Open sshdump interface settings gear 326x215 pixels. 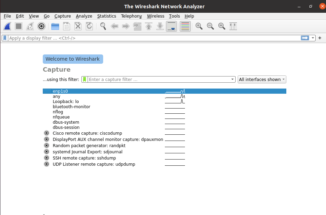click(x=47, y=158)
